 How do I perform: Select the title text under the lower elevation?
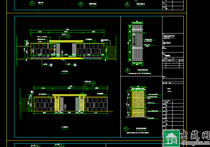(x=64, y=126)
